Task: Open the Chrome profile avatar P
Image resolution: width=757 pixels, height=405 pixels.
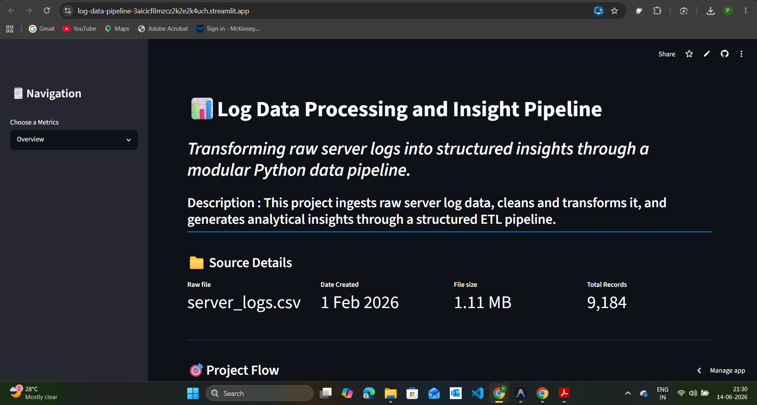Action: pyautogui.click(x=728, y=11)
